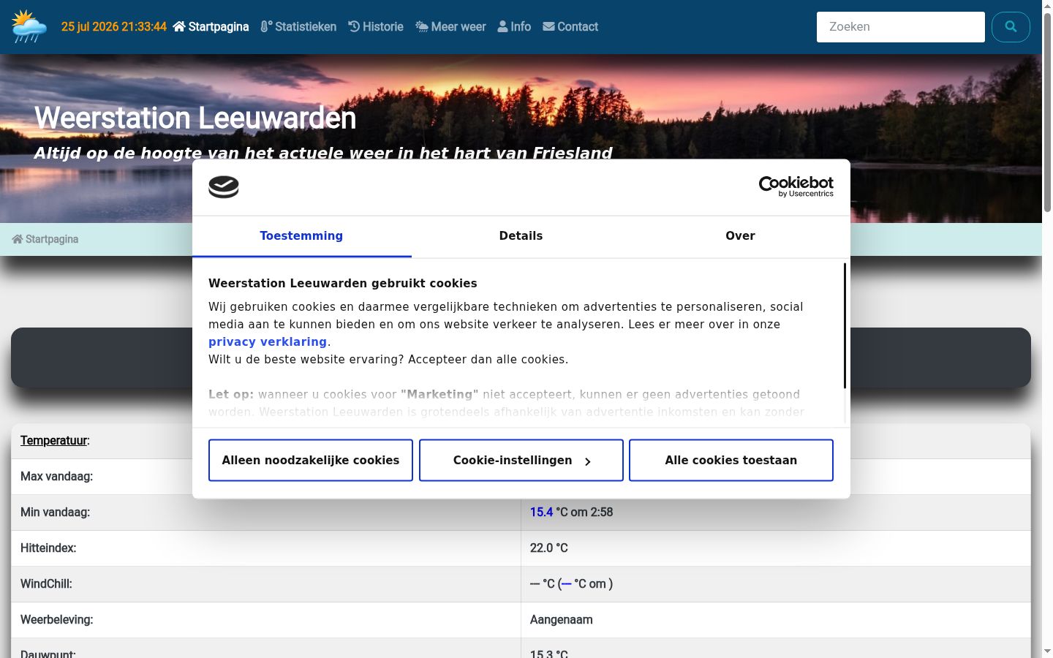This screenshot has height=658, width=1053.
Task: Click the history clock icon for Historie
Action: click(x=354, y=26)
